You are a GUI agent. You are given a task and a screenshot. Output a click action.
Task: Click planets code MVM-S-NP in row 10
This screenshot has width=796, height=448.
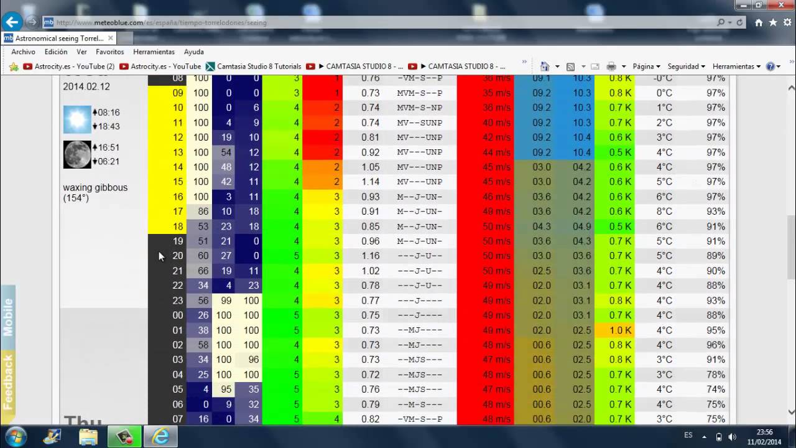point(420,108)
